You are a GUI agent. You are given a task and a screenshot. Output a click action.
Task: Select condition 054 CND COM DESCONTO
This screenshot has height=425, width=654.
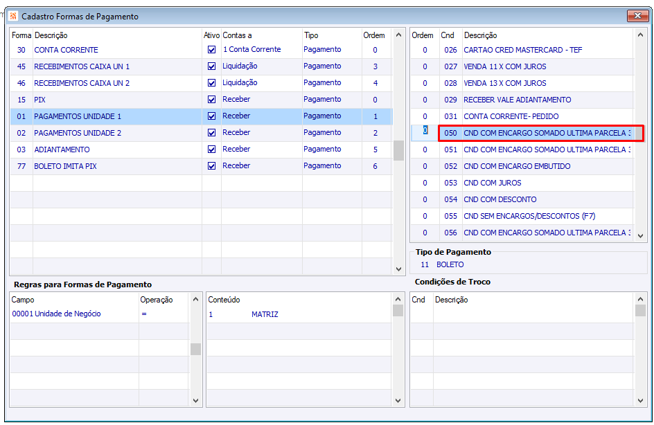click(522, 199)
